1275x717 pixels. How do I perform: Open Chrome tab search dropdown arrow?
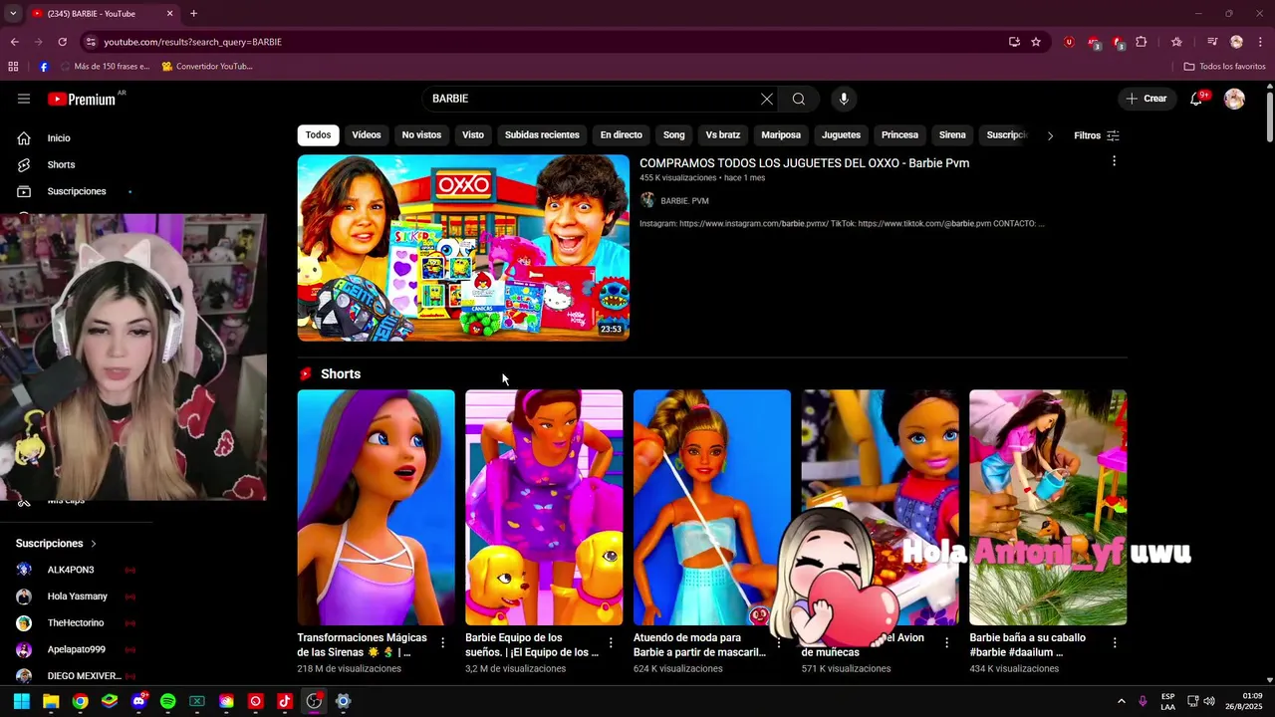[13, 14]
